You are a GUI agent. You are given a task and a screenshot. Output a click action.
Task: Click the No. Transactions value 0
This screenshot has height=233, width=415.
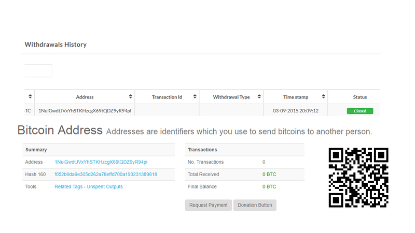click(x=264, y=162)
